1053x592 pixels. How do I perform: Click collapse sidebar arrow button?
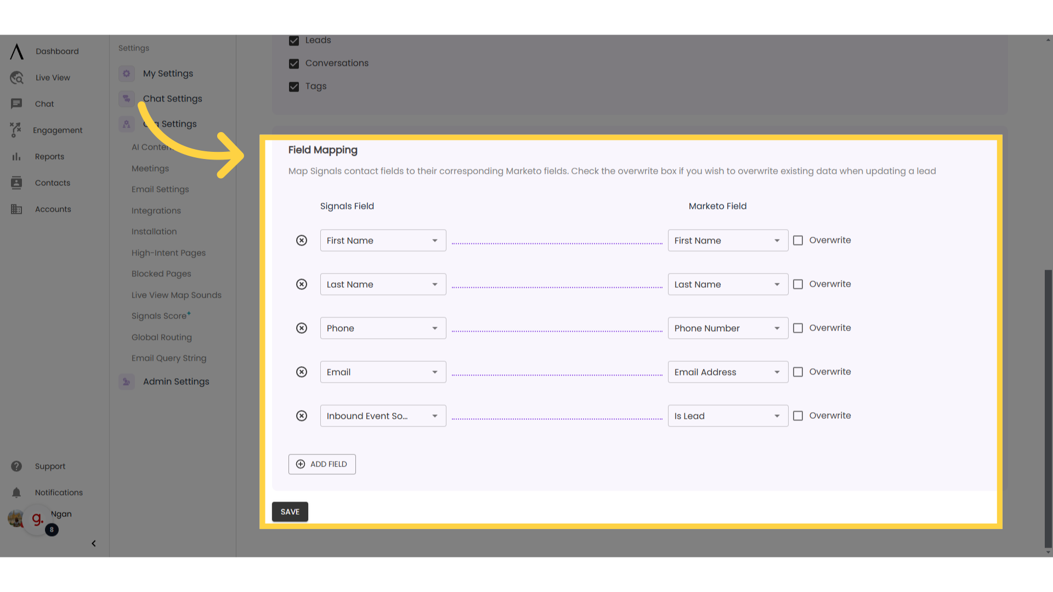coord(93,543)
